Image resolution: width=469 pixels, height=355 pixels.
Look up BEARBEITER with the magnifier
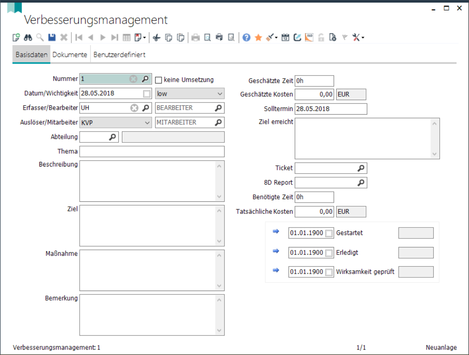(x=218, y=108)
